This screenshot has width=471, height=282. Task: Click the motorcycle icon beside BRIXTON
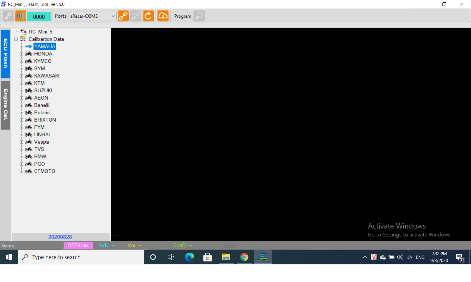tap(29, 120)
